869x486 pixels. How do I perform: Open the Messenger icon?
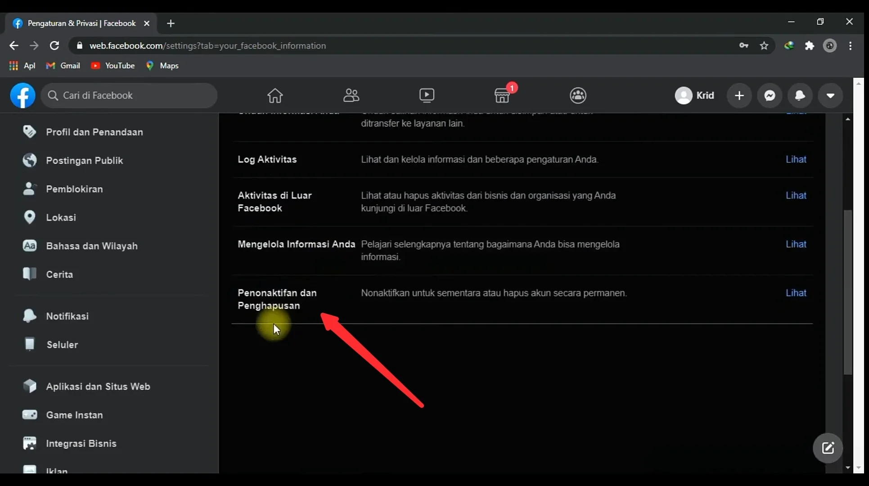[770, 95]
